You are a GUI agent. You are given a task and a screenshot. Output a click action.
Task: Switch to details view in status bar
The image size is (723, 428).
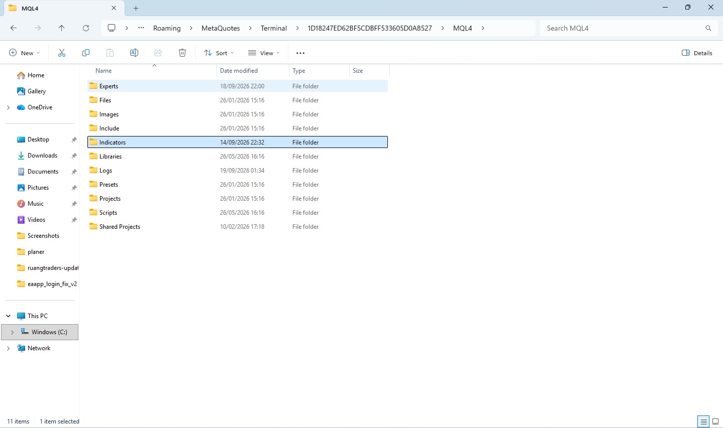pyautogui.click(x=703, y=421)
